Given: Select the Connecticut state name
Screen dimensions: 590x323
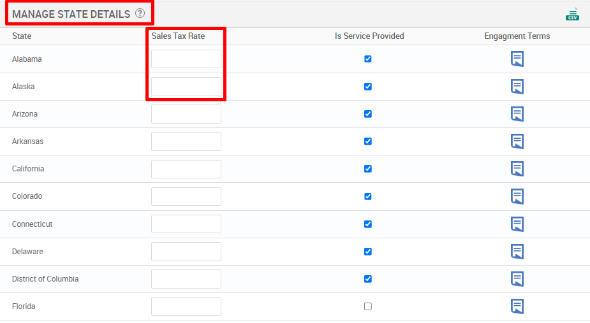Looking at the screenshot, I should [32, 224].
